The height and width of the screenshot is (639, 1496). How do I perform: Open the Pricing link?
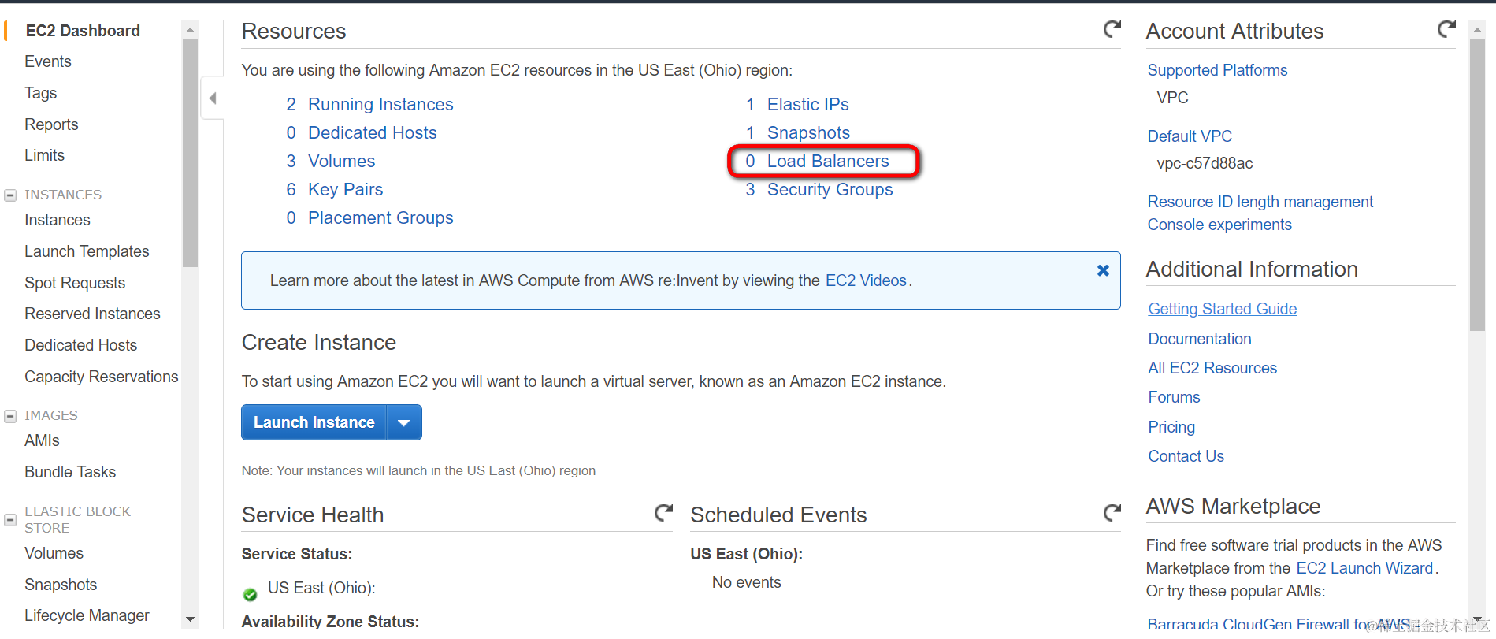1171,427
